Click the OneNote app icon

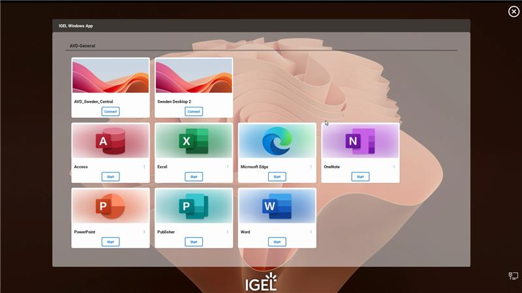click(x=360, y=141)
